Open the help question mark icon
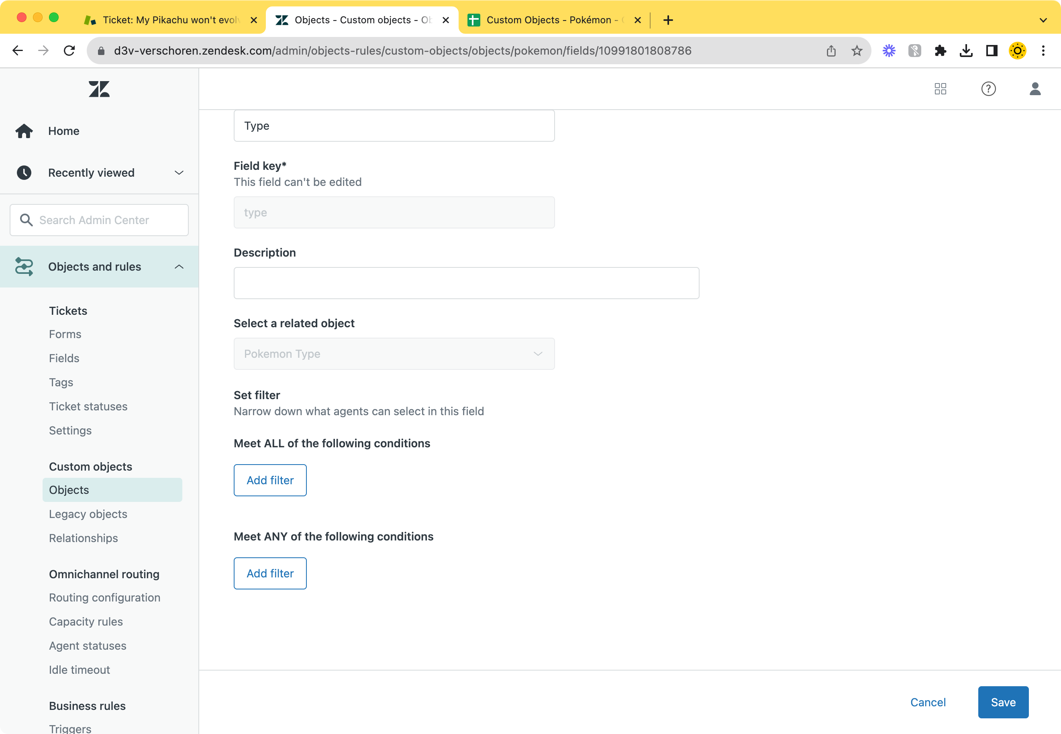Screen dimensions: 1061x734 click(x=989, y=89)
